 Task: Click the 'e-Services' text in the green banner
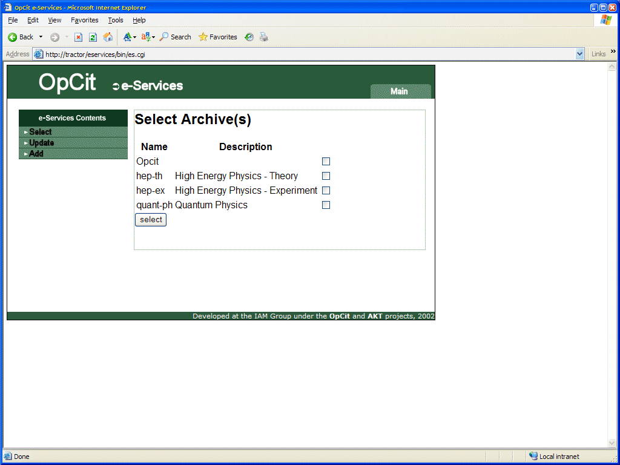pos(152,85)
